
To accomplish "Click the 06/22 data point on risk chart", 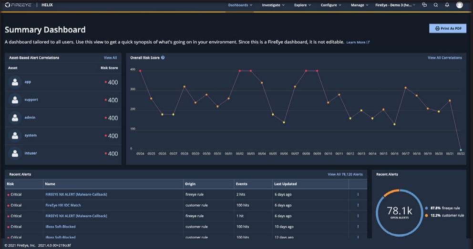I will (461, 149).
